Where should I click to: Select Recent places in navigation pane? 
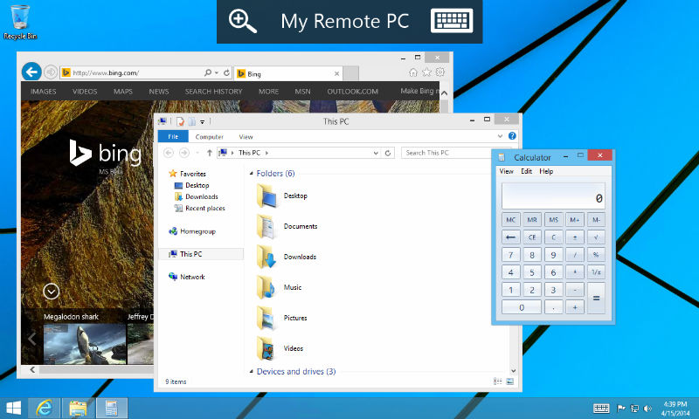point(205,208)
